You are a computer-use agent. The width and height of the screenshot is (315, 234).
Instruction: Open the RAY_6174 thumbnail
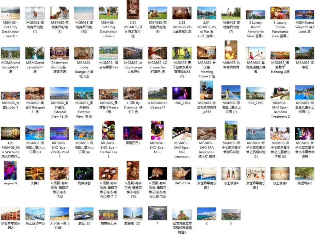pyautogui.click(x=182, y=173)
